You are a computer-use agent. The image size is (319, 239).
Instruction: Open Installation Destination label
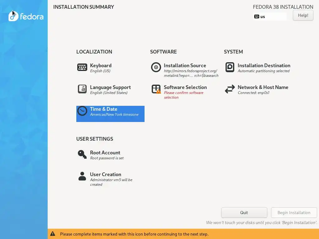click(264, 65)
